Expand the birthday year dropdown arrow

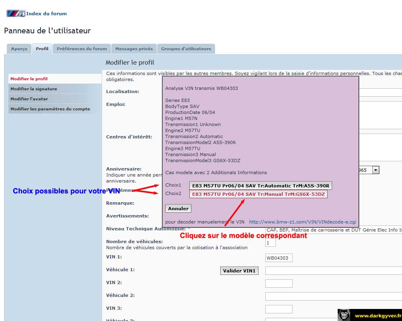375,170
